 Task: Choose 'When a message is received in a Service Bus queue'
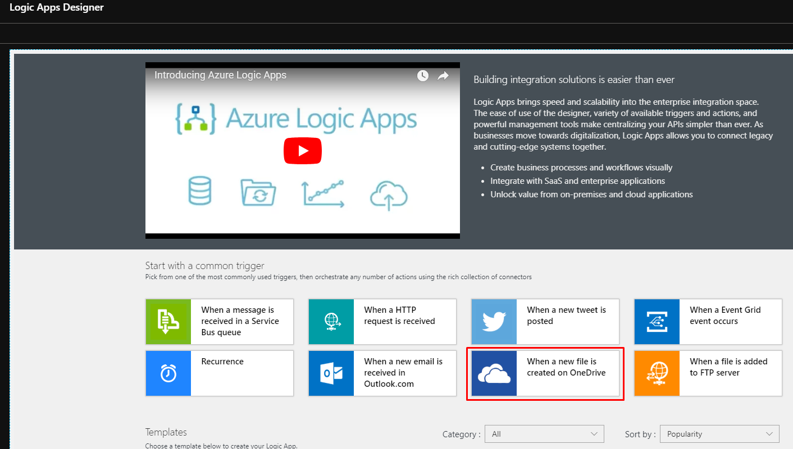pos(220,322)
